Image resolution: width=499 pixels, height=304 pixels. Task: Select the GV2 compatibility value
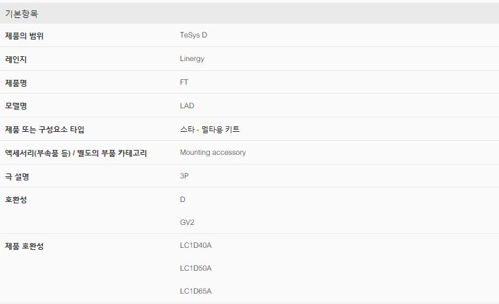tap(187, 222)
